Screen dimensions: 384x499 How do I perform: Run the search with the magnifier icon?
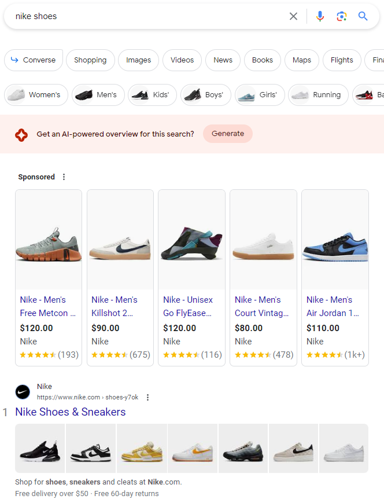363,16
